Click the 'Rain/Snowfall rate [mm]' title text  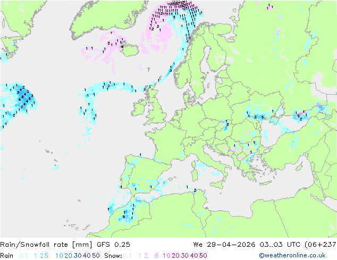[x=46, y=245]
